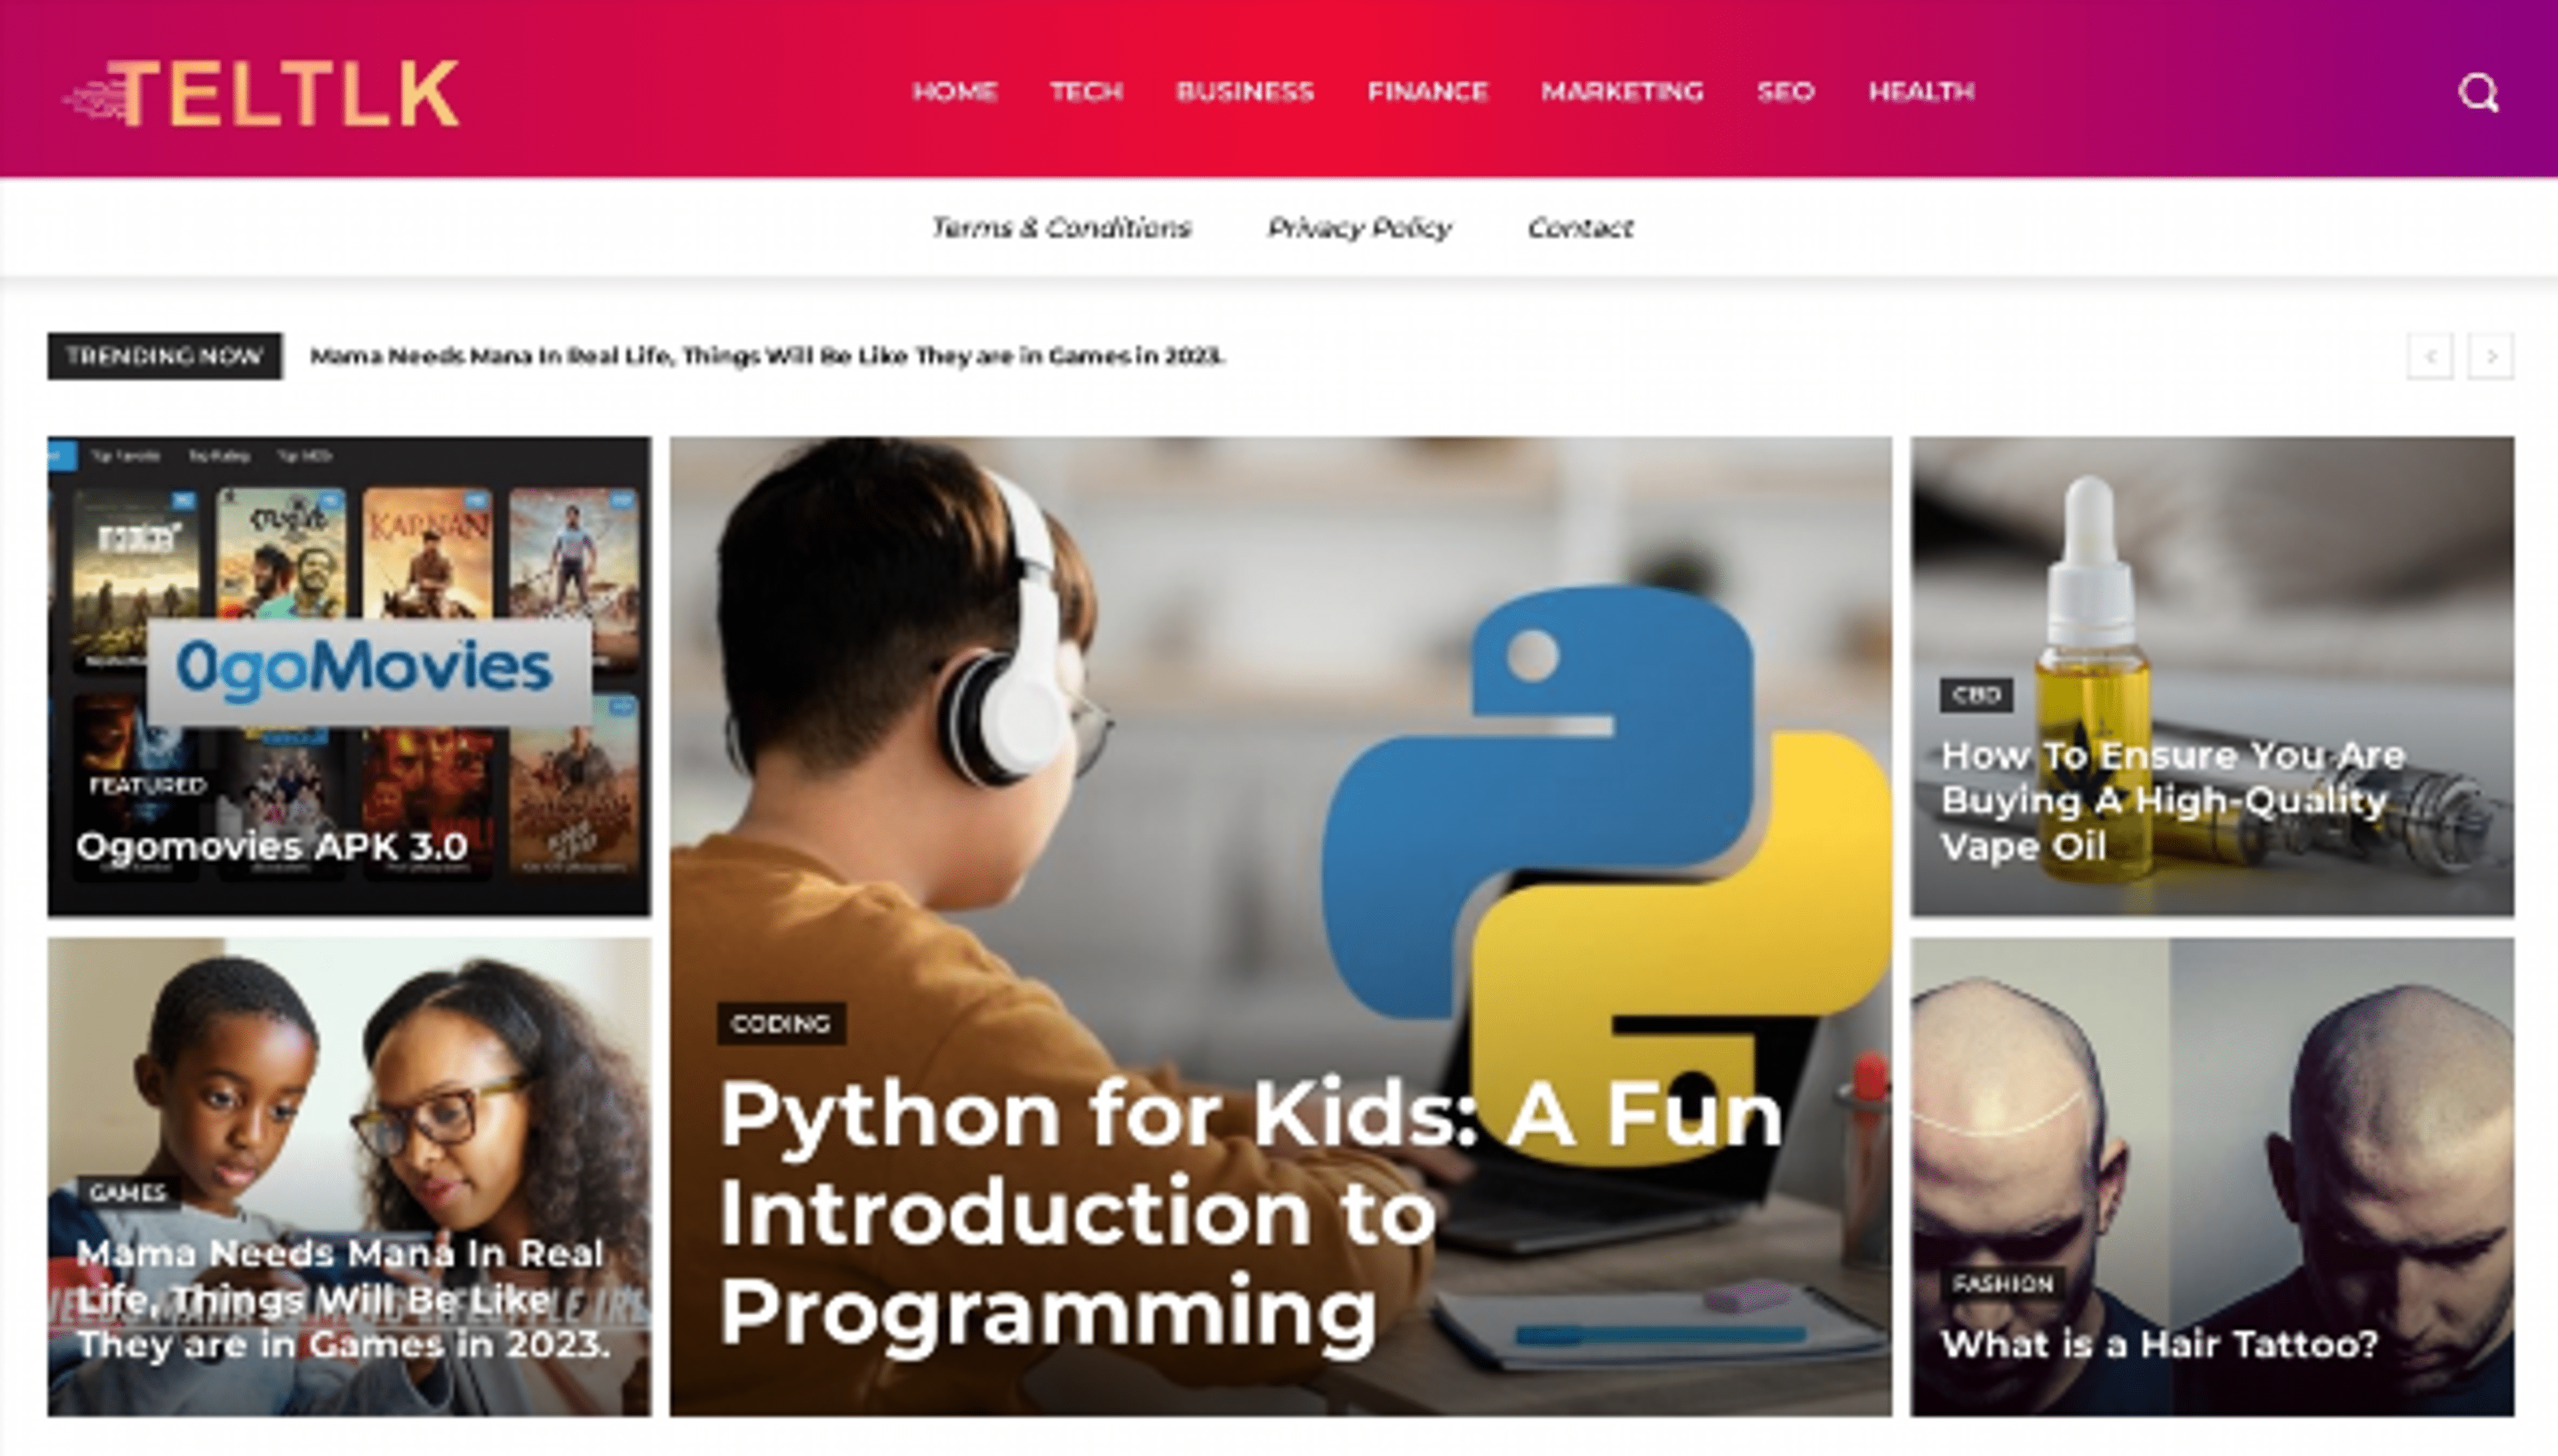Open the Ogomovies APK 3.0 article

point(272,847)
